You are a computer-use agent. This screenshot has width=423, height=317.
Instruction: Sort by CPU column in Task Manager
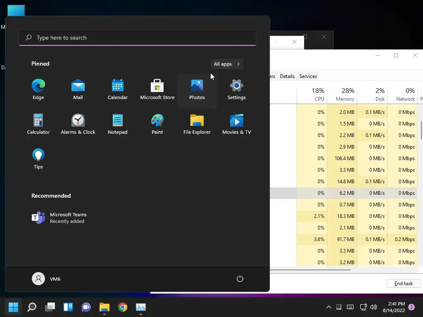[x=312, y=95]
